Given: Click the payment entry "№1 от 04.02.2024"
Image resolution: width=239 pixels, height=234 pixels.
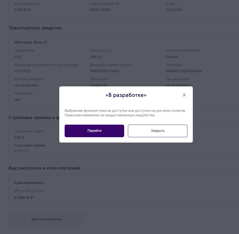Looking at the screenshot, I should click(29, 191).
